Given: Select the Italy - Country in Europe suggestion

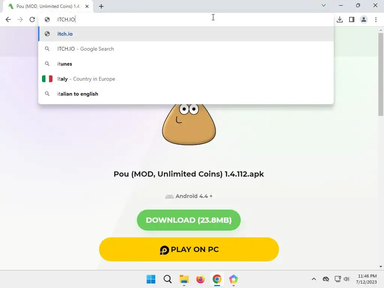Looking at the screenshot, I should 186,79.
